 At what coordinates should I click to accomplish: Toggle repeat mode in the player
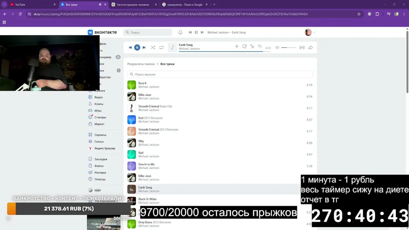coord(161,47)
